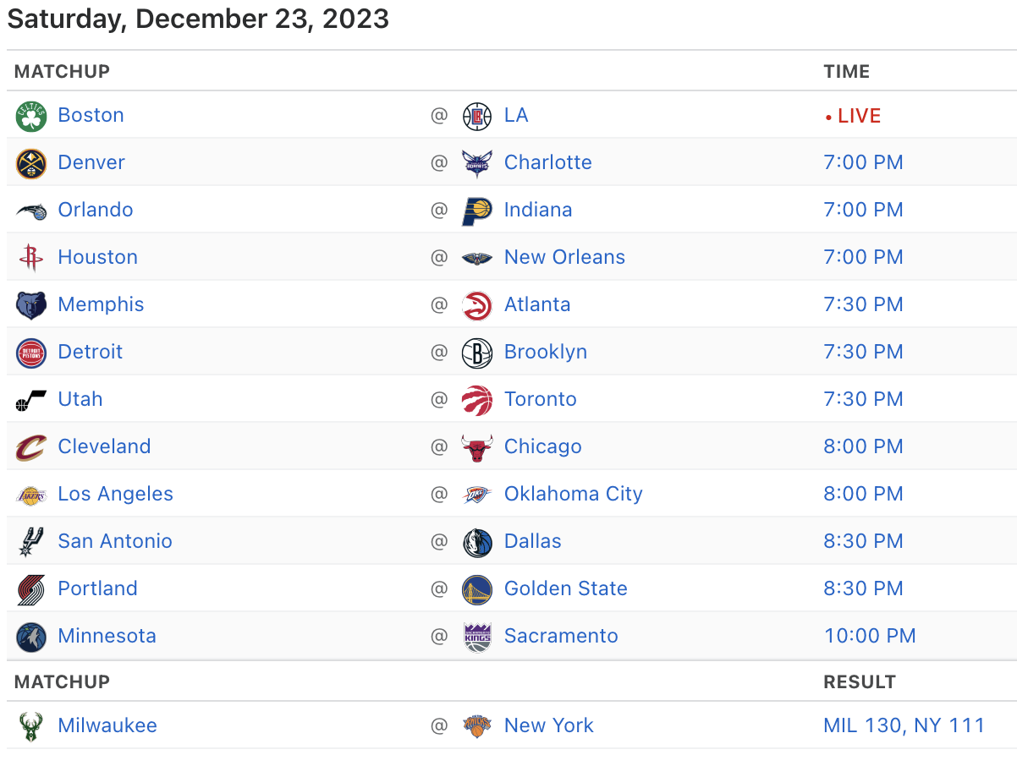Click the LA Clippers logo
This screenshot has width=1017, height=766.
477,116
